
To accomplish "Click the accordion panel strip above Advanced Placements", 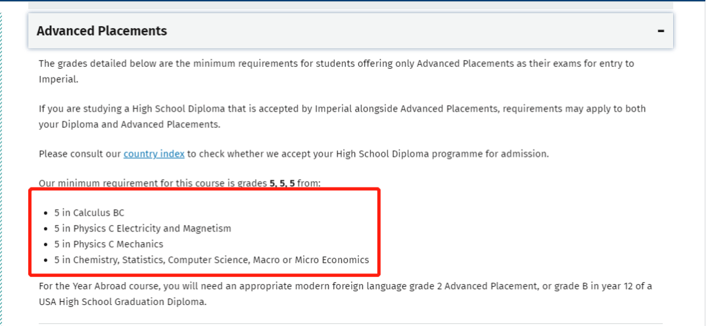I will click(350, 5).
